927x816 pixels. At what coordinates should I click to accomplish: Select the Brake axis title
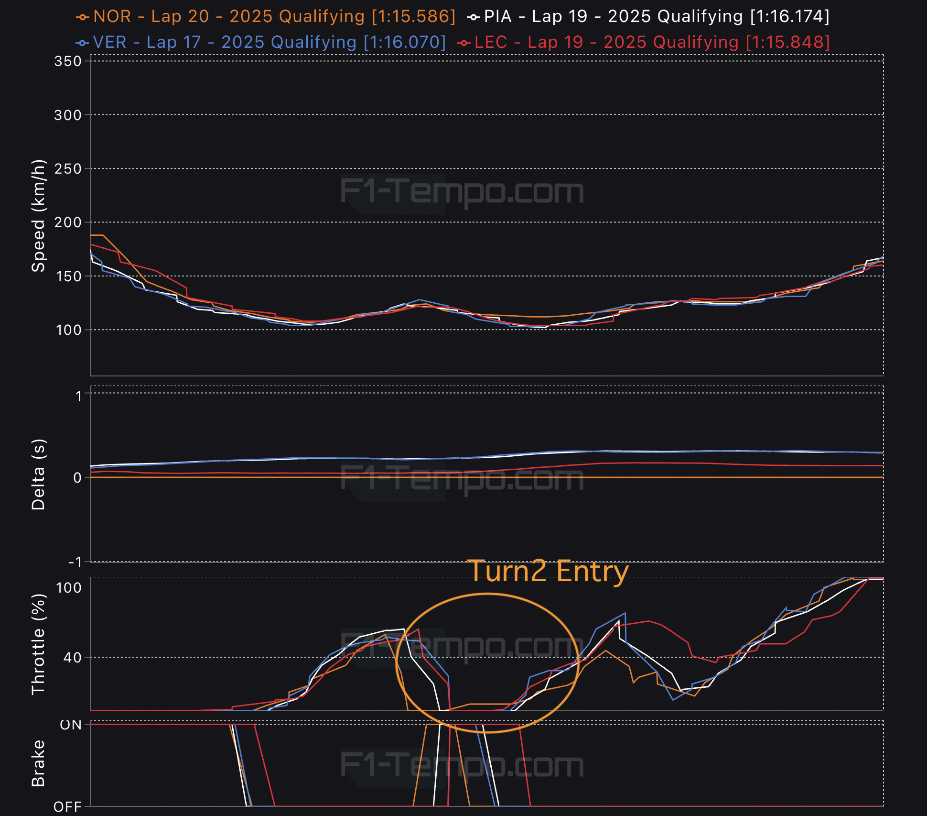tap(38, 763)
